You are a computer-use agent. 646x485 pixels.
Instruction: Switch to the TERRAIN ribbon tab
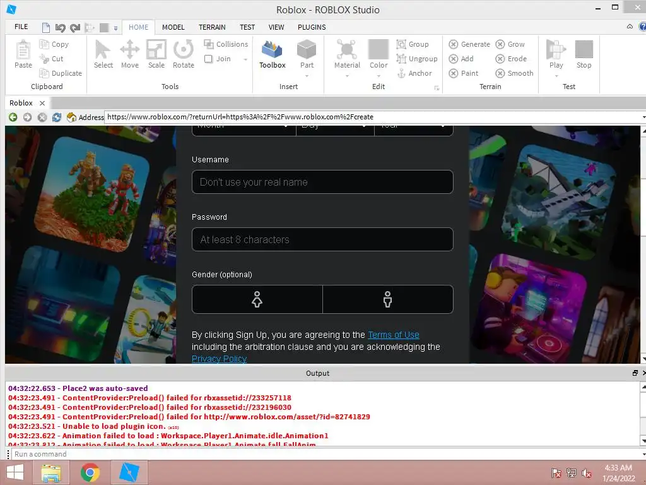pyautogui.click(x=212, y=27)
